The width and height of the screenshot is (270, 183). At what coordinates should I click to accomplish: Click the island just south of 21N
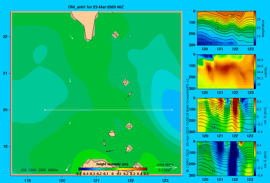pyautogui.click(x=126, y=82)
